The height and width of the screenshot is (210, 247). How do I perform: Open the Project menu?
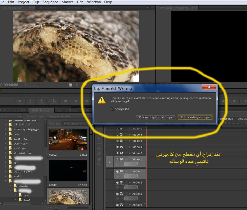click(x=23, y=2)
